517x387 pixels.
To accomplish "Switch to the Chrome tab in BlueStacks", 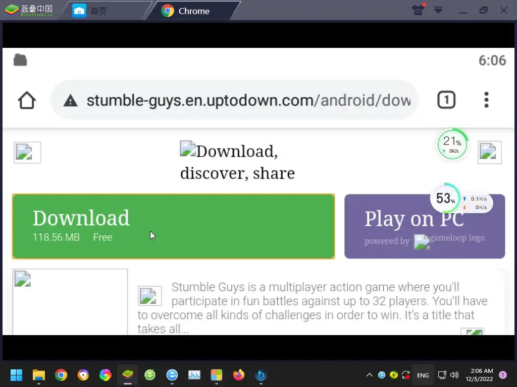I will pos(193,11).
